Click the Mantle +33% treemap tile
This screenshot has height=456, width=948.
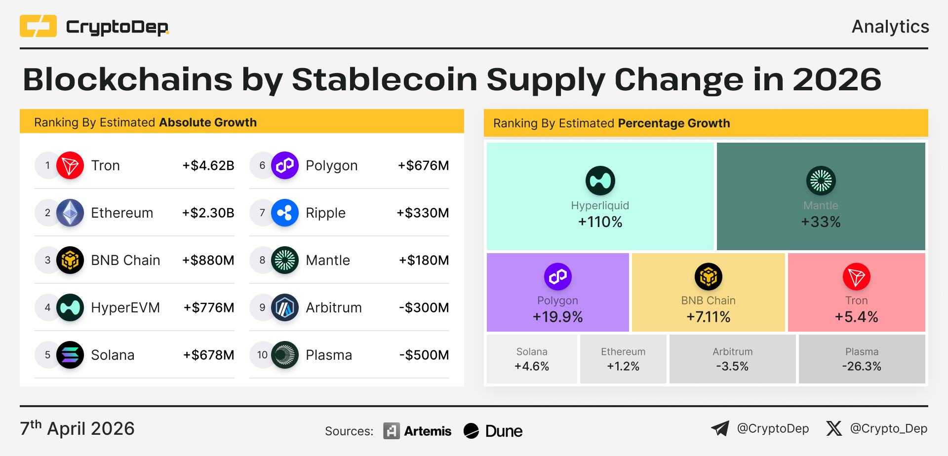(821, 196)
